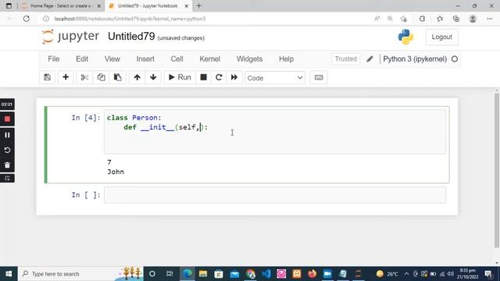This screenshot has width=500, height=281.
Task: Click the vertical page scrollbar
Action: [497, 170]
